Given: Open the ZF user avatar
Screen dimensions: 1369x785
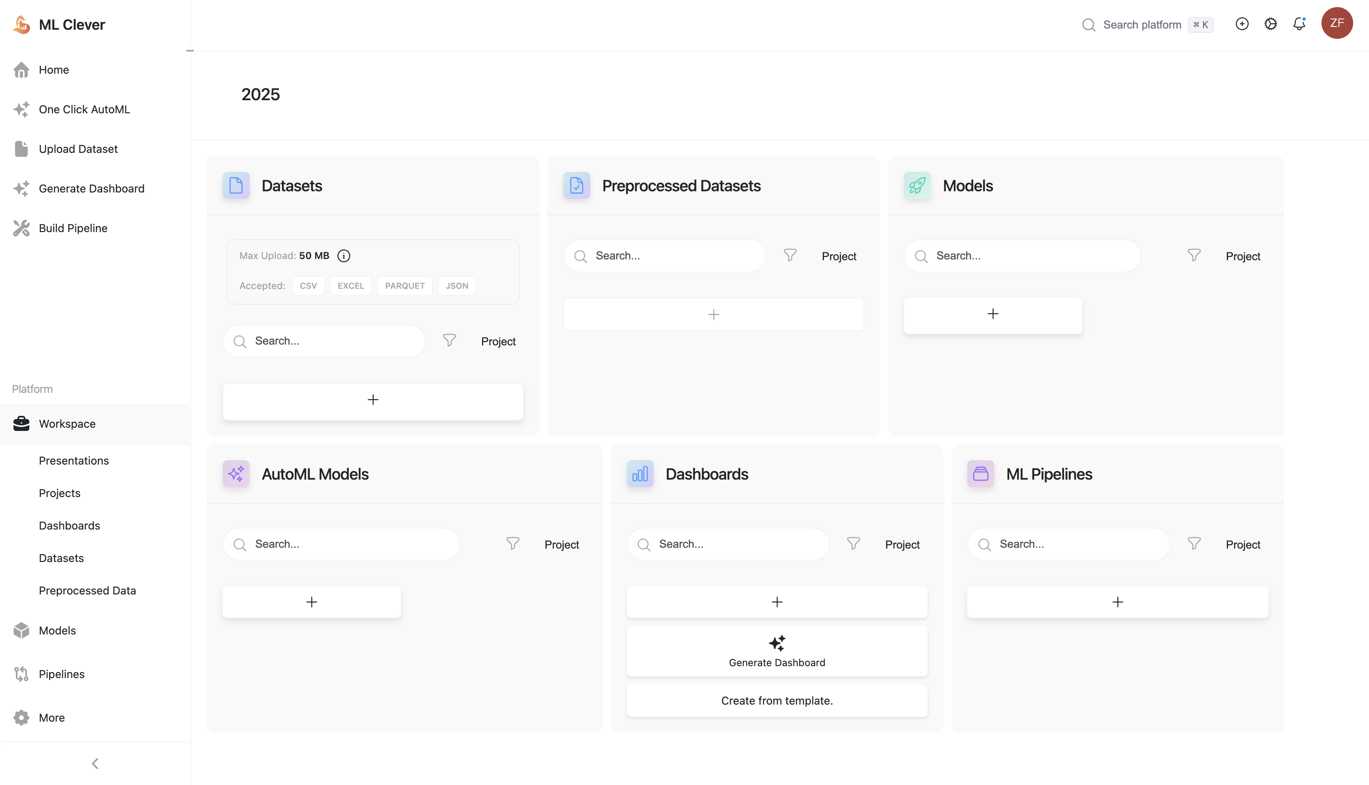Looking at the screenshot, I should (1337, 23).
